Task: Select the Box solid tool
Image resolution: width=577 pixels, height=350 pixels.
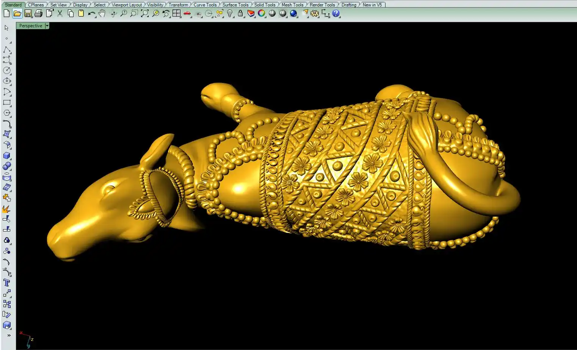Action: point(7,156)
